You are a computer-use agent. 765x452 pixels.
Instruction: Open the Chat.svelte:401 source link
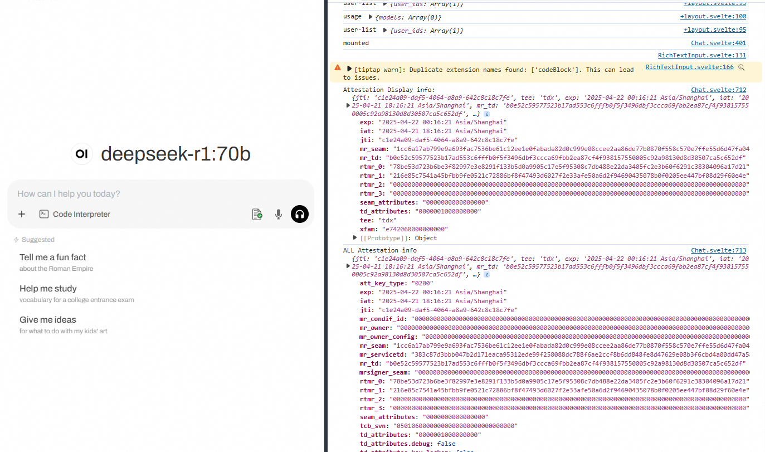719,43
